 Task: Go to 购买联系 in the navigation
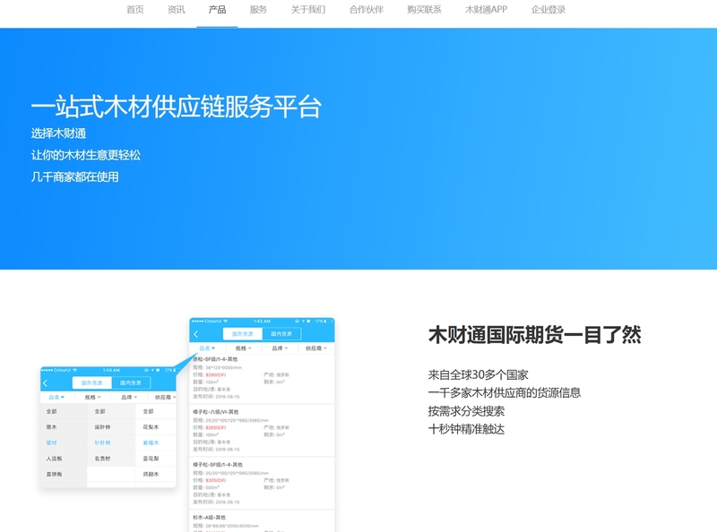424,10
